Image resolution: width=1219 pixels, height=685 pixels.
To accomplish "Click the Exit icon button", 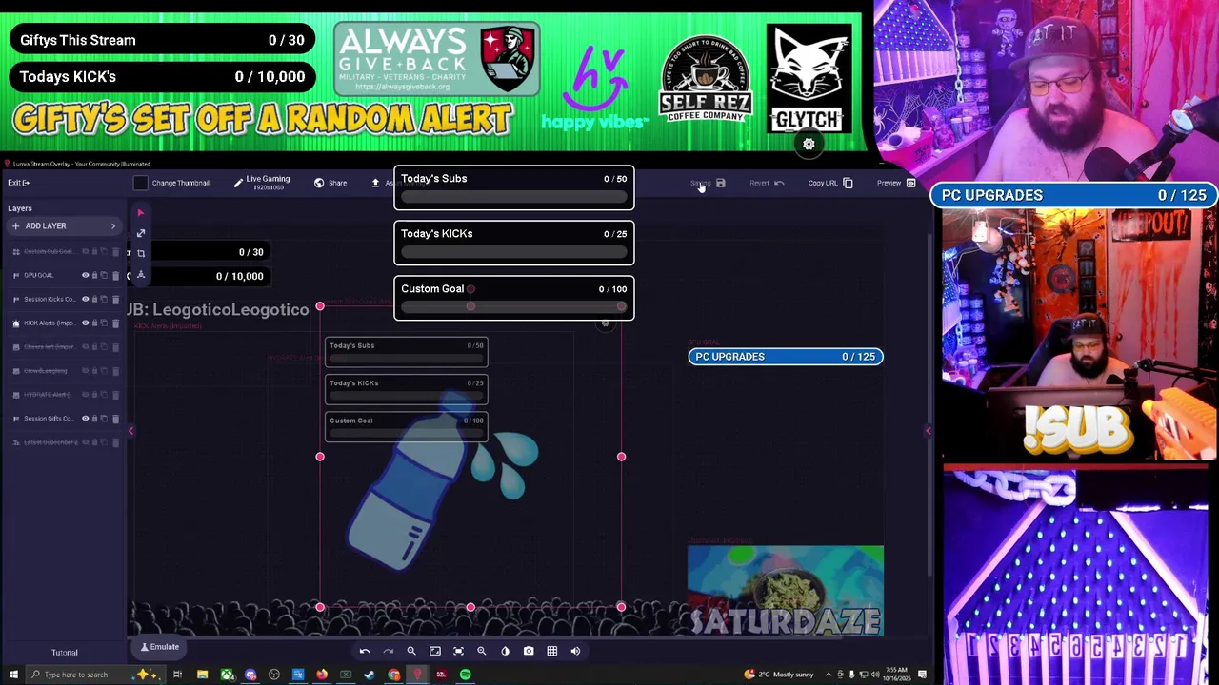I will coord(19,183).
